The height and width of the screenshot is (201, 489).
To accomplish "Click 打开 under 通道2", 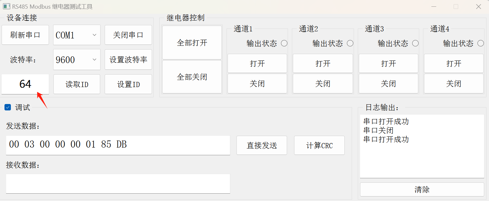I will click(x=323, y=63).
